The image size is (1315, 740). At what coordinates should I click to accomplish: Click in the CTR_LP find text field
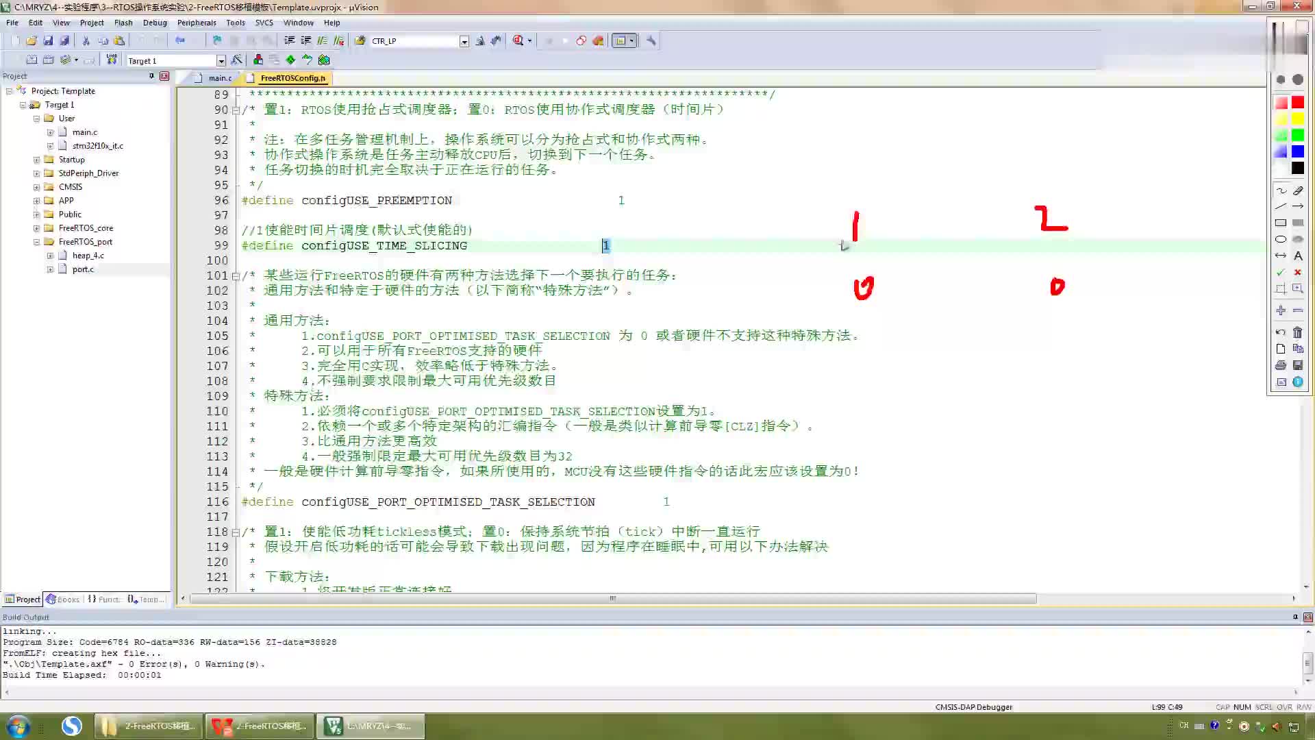point(414,42)
